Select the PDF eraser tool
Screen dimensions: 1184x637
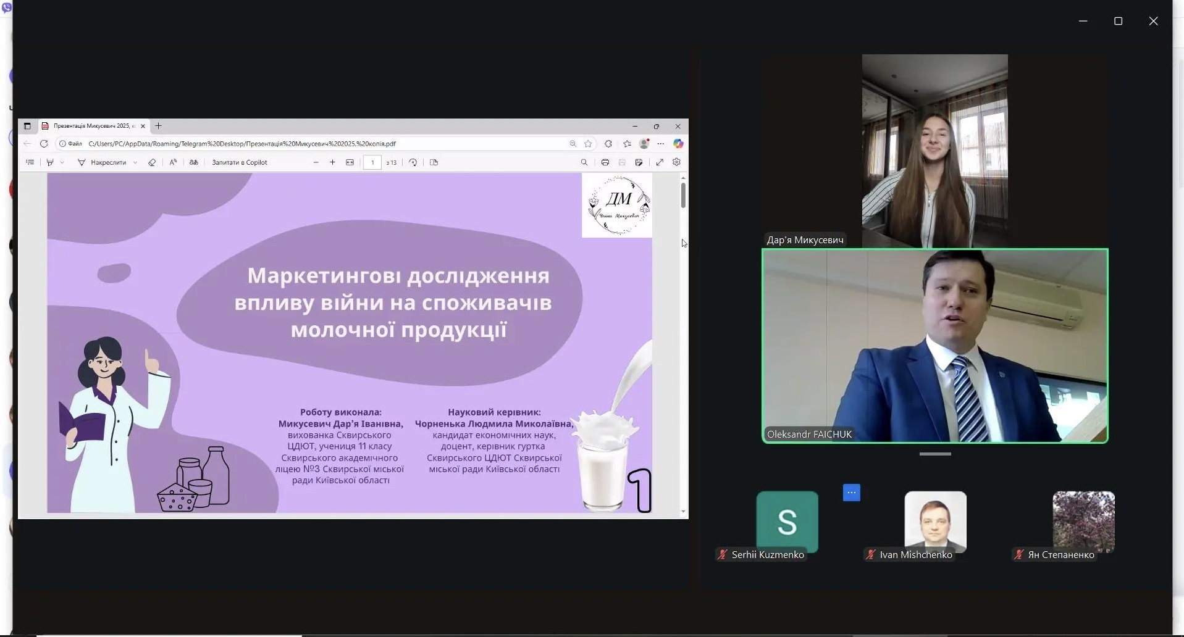click(152, 162)
